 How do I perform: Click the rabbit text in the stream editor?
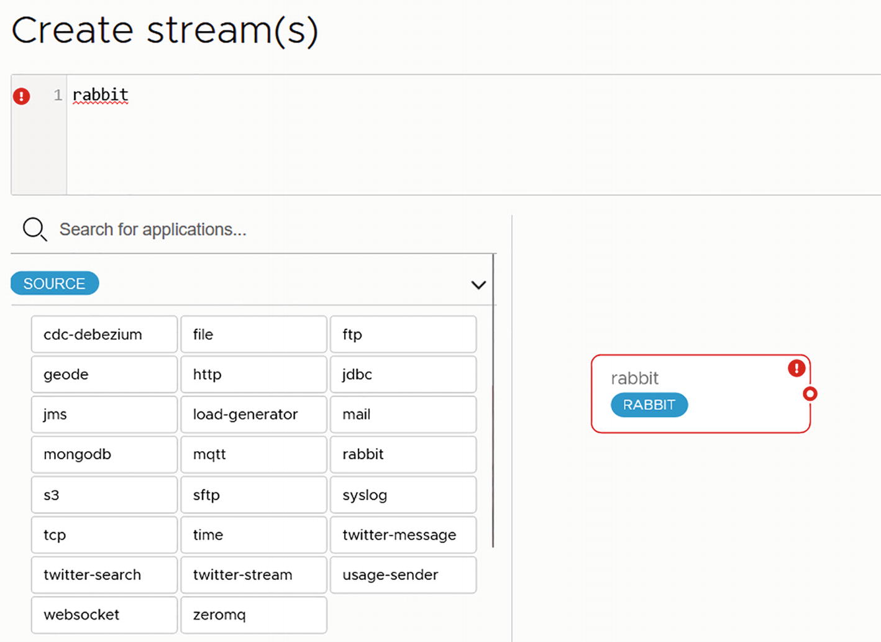(100, 95)
